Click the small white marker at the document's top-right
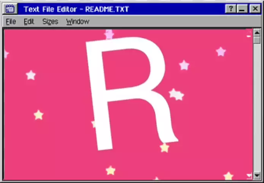 pyautogui.click(x=249, y=36)
